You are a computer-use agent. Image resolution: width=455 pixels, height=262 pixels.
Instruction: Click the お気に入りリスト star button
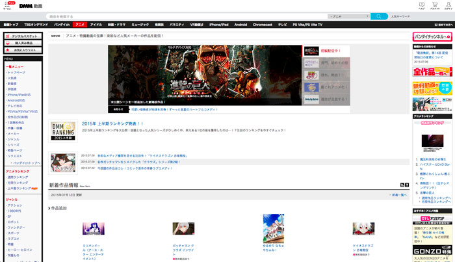(23, 50)
